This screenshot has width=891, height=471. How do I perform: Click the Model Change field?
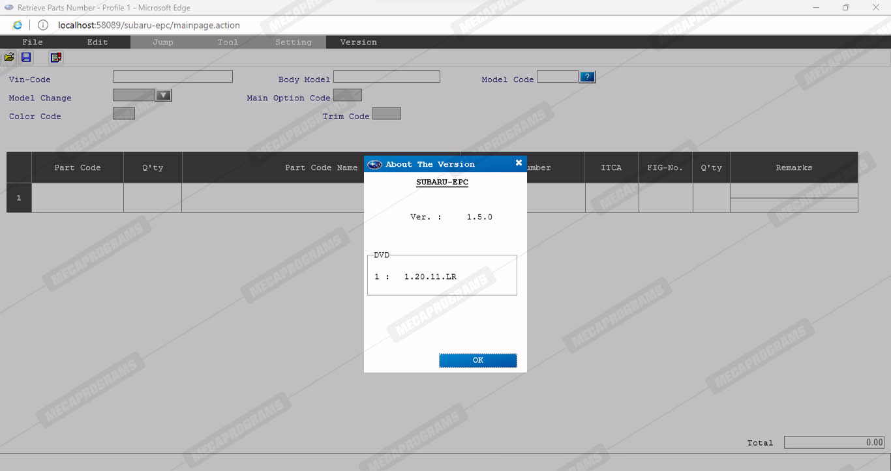pyautogui.click(x=134, y=95)
